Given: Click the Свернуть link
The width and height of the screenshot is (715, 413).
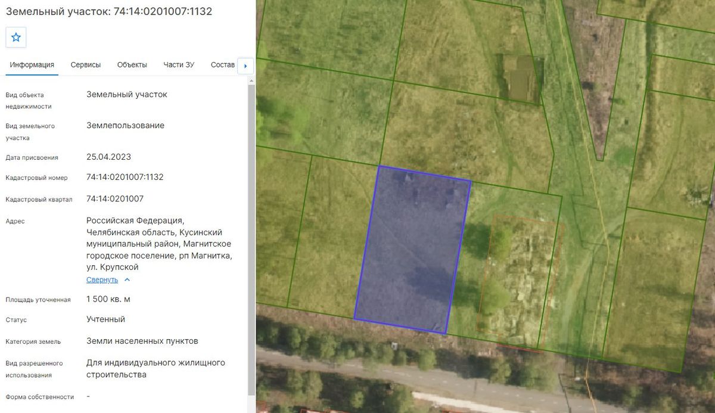Looking at the screenshot, I should [x=102, y=280].
